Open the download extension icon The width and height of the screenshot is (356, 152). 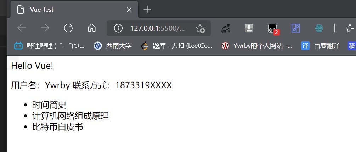pos(249,28)
